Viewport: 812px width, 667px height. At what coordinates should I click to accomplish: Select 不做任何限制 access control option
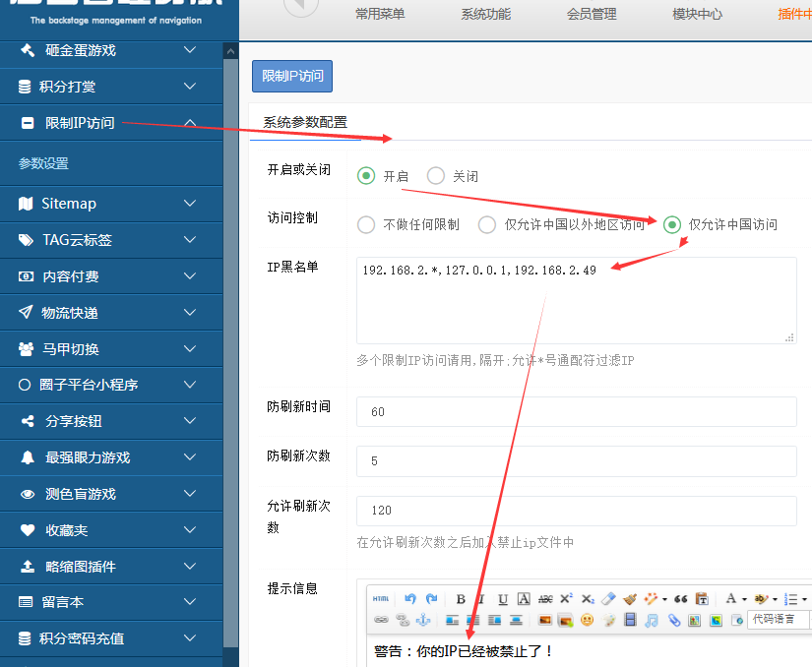point(366,224)
